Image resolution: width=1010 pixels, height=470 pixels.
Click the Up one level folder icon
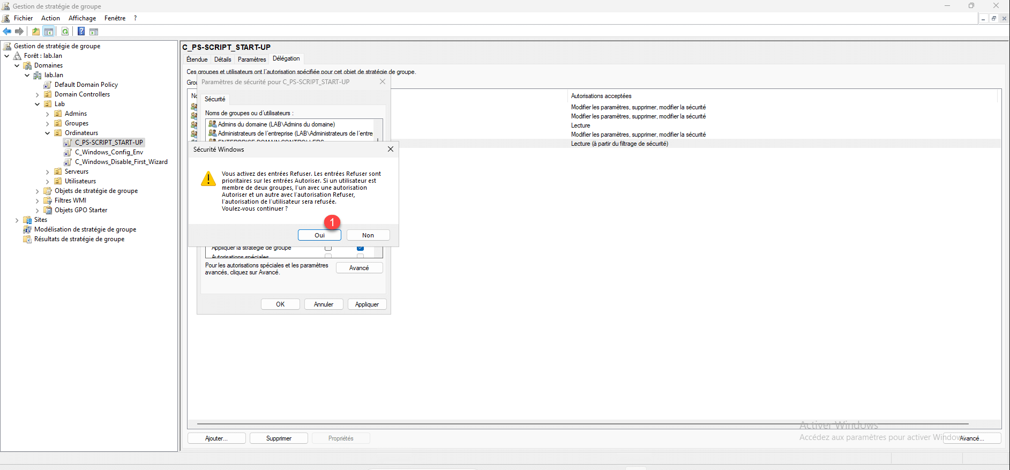click(x=36, y=32)
